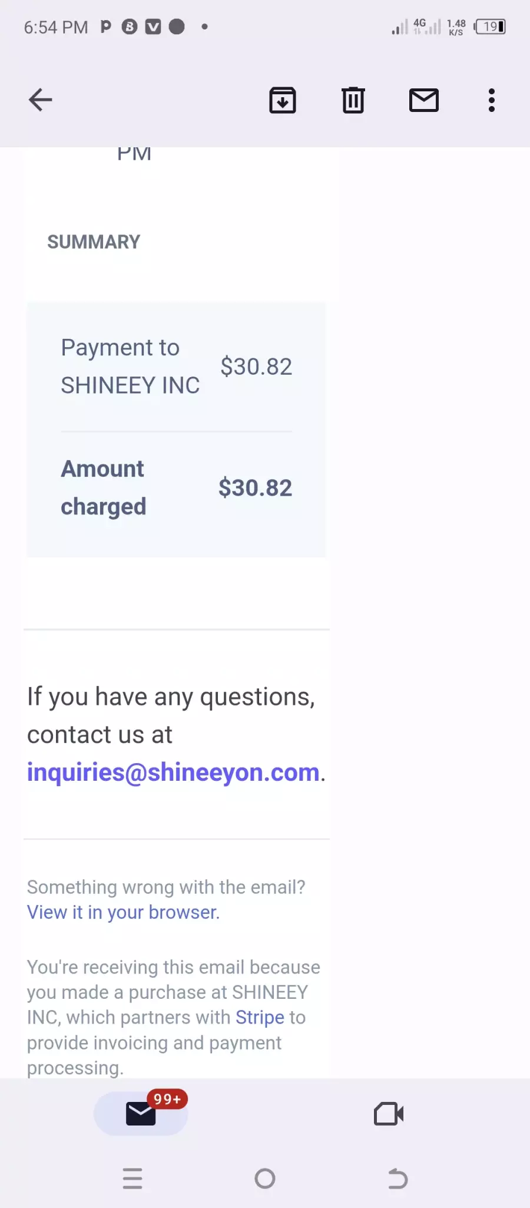Click 'View it in your browser' link
530x1208 pixels.
pos(123,912)
